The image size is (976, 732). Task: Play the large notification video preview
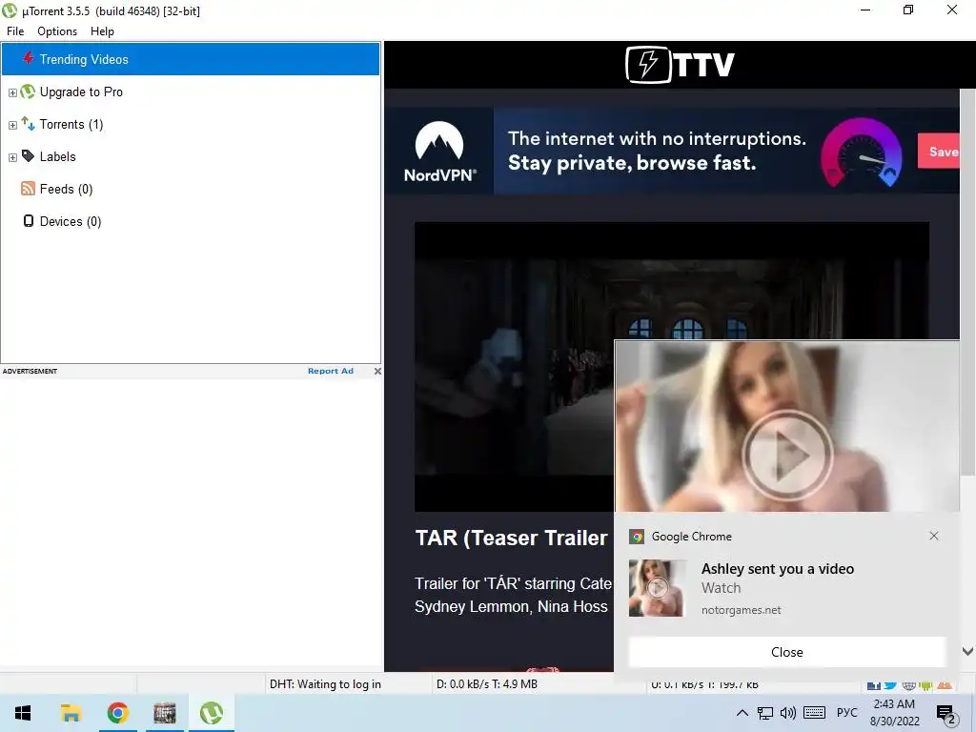787,456
